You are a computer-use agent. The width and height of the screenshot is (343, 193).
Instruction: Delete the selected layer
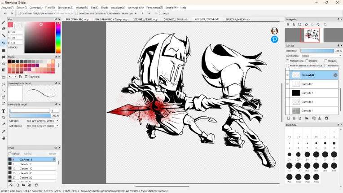(x=326, y=118)
